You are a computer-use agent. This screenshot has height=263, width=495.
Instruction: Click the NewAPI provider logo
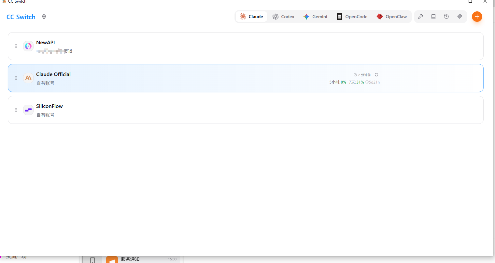(28, 46)
